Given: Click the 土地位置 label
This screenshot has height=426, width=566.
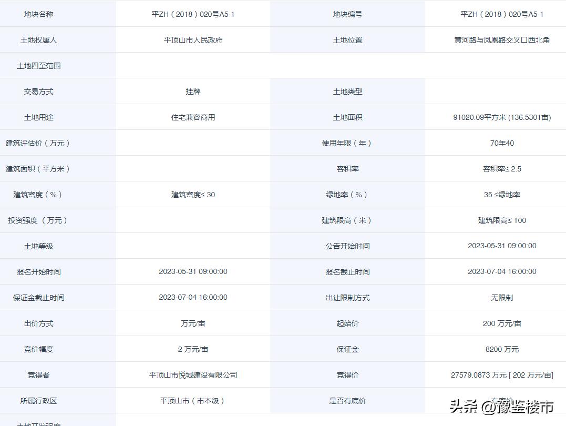Looking at the screenshot, I should [347, 40].
